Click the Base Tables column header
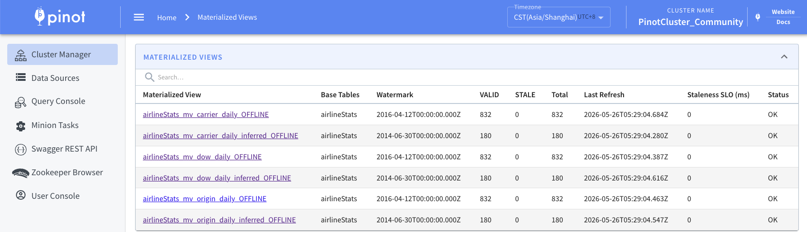This screenshot has width=807, height=232. (x=340, y=95)
